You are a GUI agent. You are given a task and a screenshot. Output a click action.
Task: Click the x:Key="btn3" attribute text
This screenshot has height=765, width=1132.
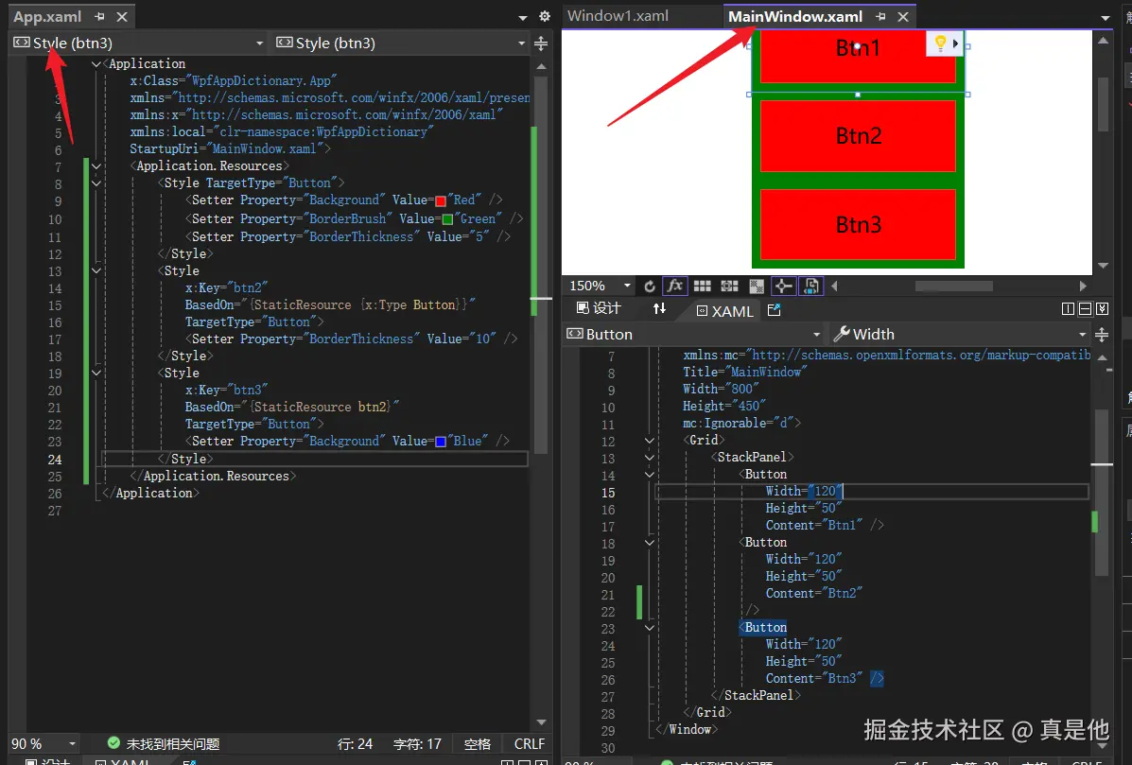(x=226, y=391)
